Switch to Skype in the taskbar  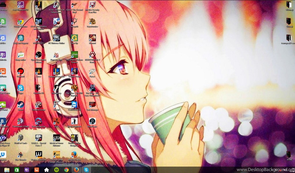click(x=86, y=170)
